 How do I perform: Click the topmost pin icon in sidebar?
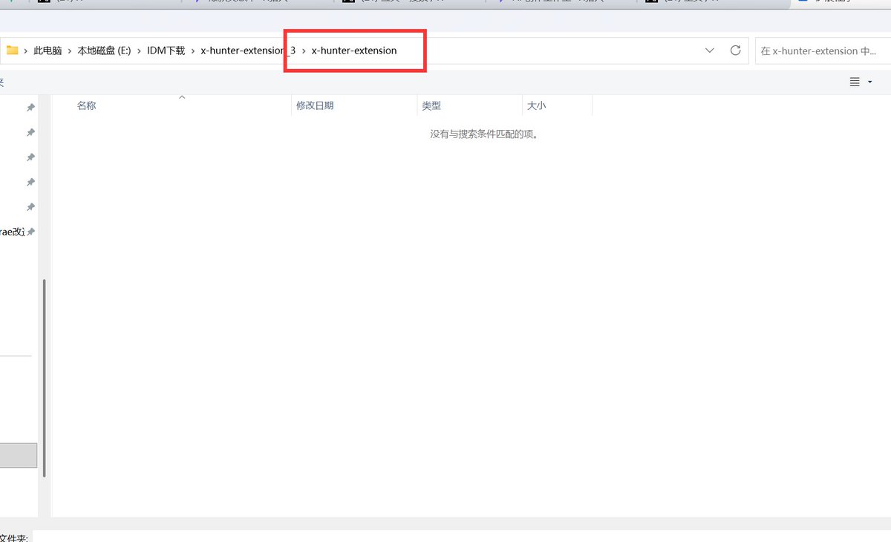tap(30, 108)
